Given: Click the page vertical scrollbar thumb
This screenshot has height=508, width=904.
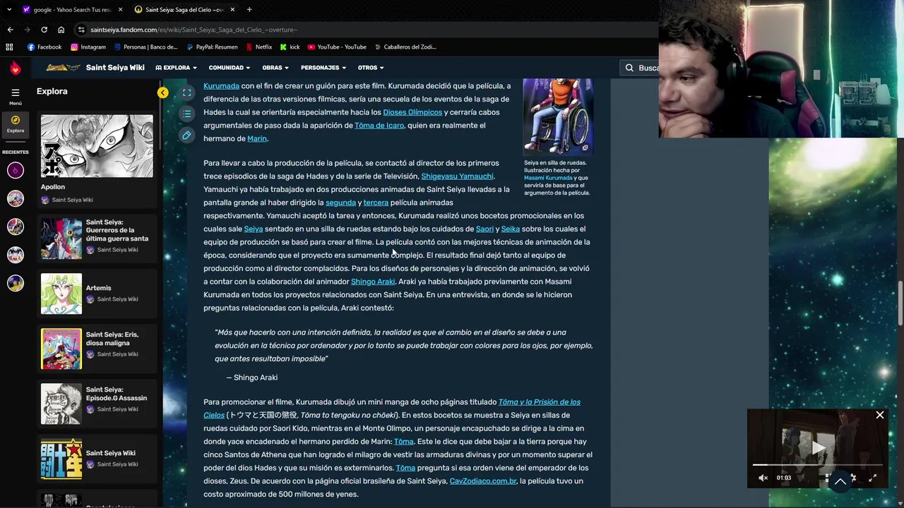Looking at the screenshot, I should point(900,302).
